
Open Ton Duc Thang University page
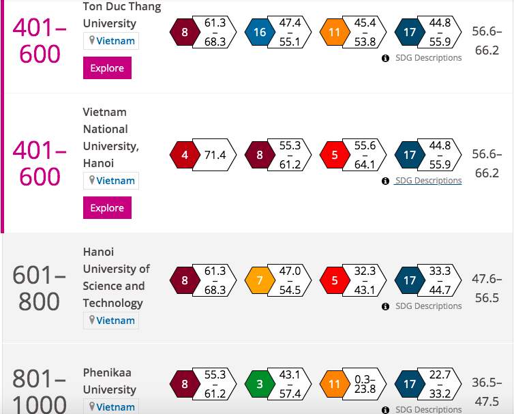pyautogui.click(x=122, y=15)
